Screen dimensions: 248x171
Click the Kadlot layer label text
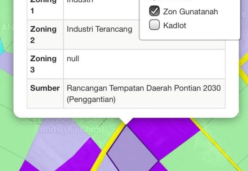tap(175, 25)
